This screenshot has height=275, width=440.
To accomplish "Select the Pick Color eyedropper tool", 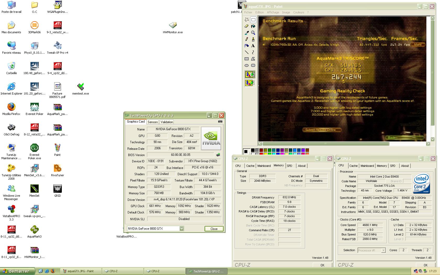I will click(x=246, y=33).
